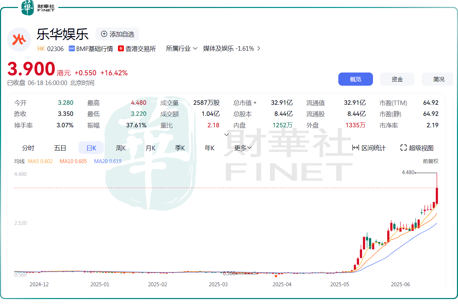Open the 更多 chart period dropdown
Image resolution: width=458 pixels, height=306 pixels.
(x=243, y=148)
